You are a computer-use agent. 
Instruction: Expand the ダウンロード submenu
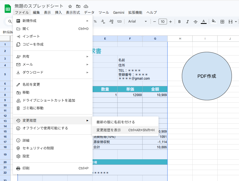pos(52,73)
